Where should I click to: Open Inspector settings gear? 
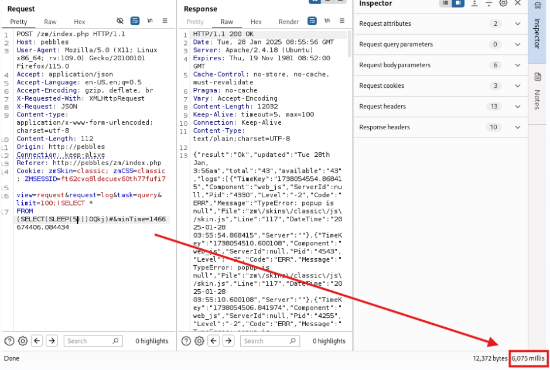tap(503, 3)
